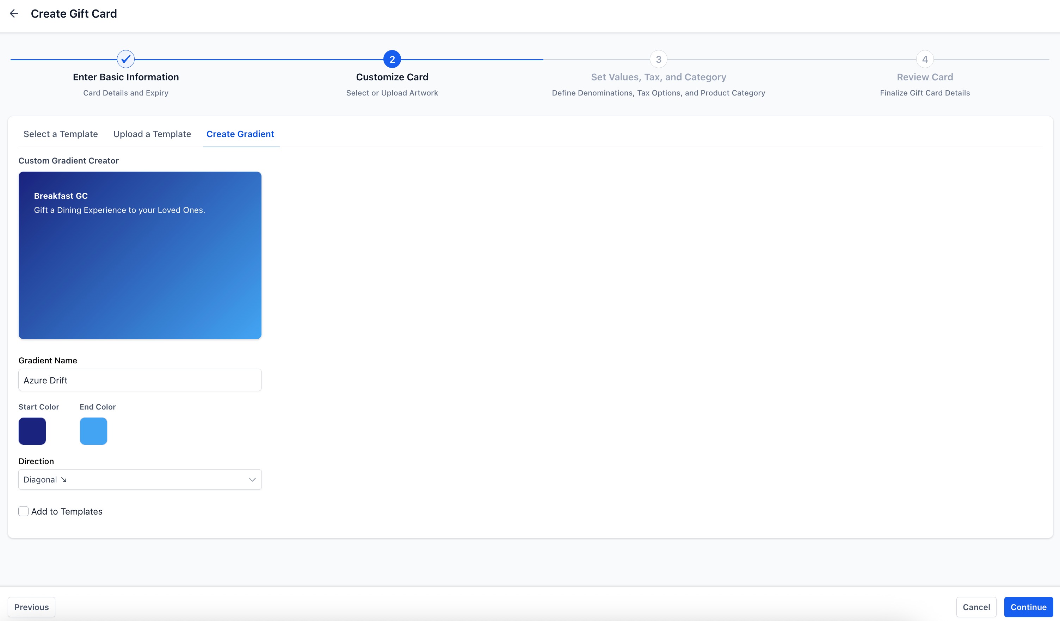The width and height of the screenshot is (1060, 621).
Task: Open the light blue End Color swatch
Action: coord(93,431)
